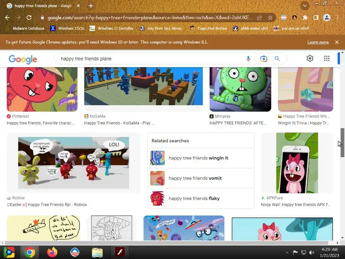Screen dimensions: 345x259
Task: Start voice search with the microphone
Action: [248, 59]
